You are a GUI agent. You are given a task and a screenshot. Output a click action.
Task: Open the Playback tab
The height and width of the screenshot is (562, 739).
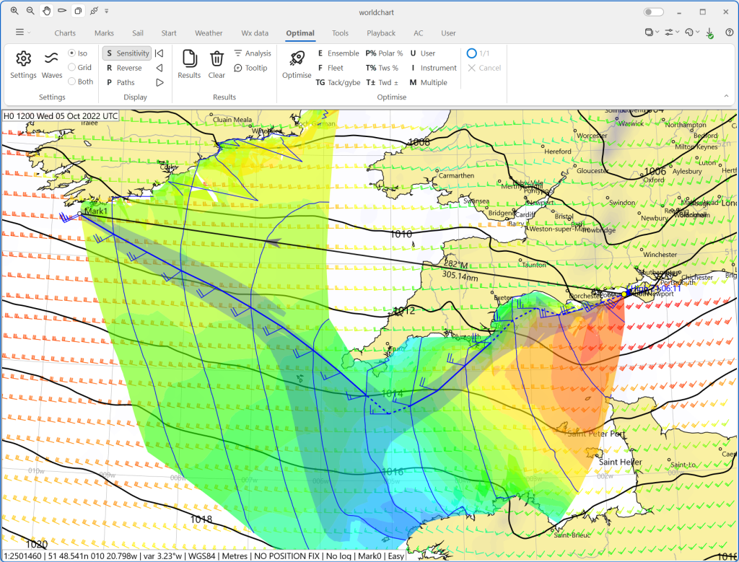click(380, 33)
